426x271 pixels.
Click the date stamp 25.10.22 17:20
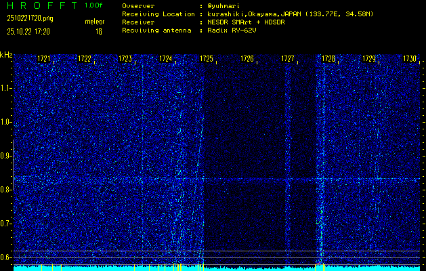click(28, 32)
